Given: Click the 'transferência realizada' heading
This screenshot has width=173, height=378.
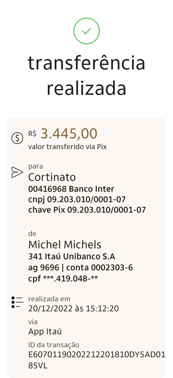Looking at the screenshot, I should click(86, 76).
